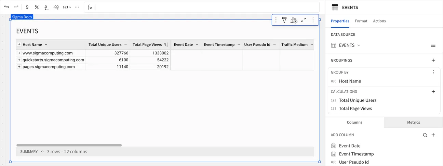This screenshot has width=443, height=166.
Task: Click the horizontal table scrollbar
Action: pos(69,145)
